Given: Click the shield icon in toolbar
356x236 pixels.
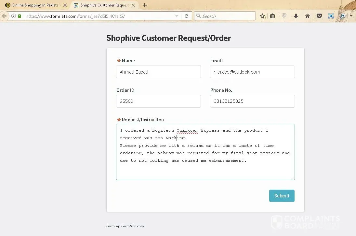Looking at the screenshot, I should (x=284, y=16).
